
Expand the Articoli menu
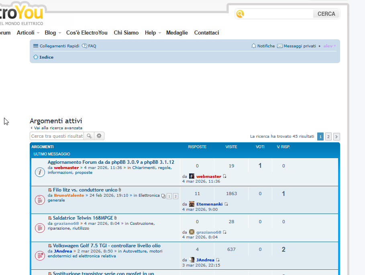pyautogui.click(x=28, y=33)
